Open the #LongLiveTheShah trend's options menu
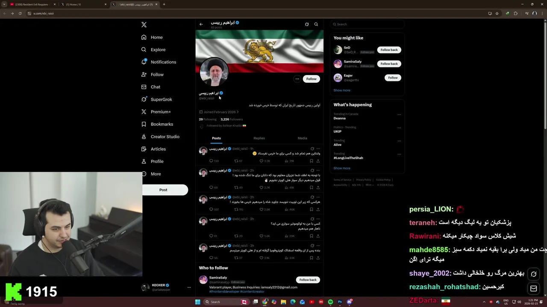547x307 pixels. (399, 154)
